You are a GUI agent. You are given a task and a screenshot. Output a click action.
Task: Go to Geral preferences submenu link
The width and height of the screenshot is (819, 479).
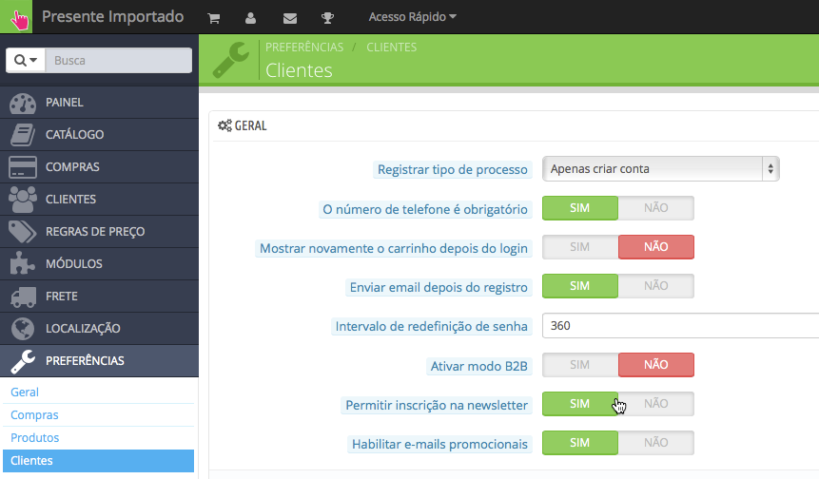[x=25, y=393]
